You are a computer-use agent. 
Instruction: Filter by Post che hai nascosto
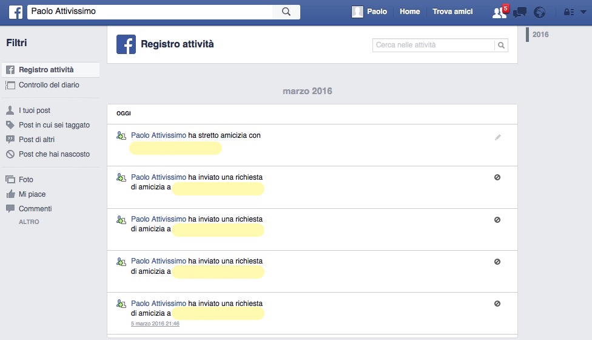click(x=55, y=154)
